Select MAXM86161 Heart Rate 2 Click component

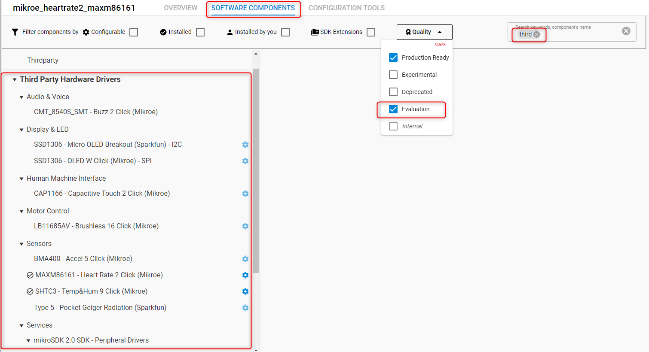99,275
